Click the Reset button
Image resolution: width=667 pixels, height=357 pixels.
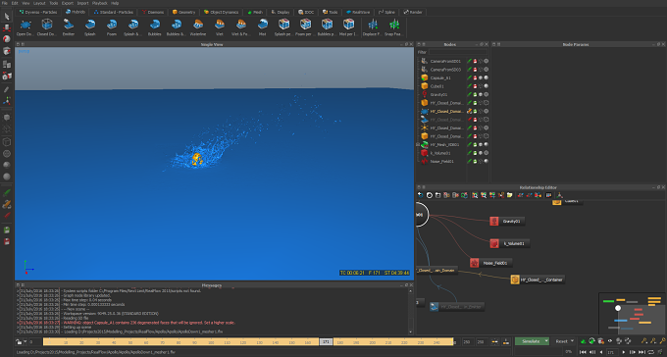click(x=561, y=341)
